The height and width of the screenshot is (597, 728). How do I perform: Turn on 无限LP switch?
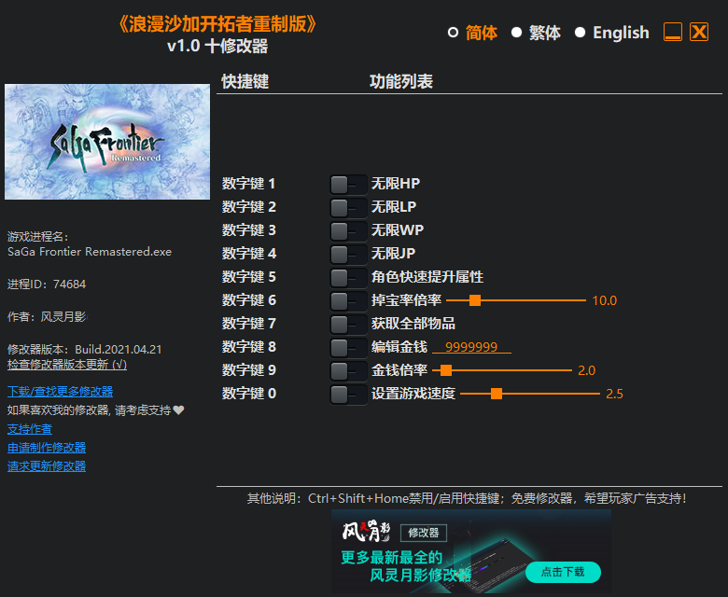point(347,208)
